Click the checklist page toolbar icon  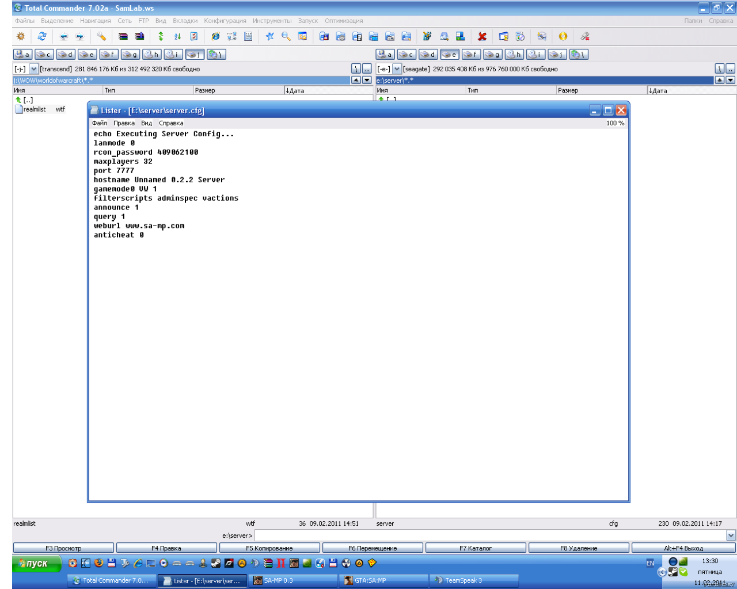(194, 36)
